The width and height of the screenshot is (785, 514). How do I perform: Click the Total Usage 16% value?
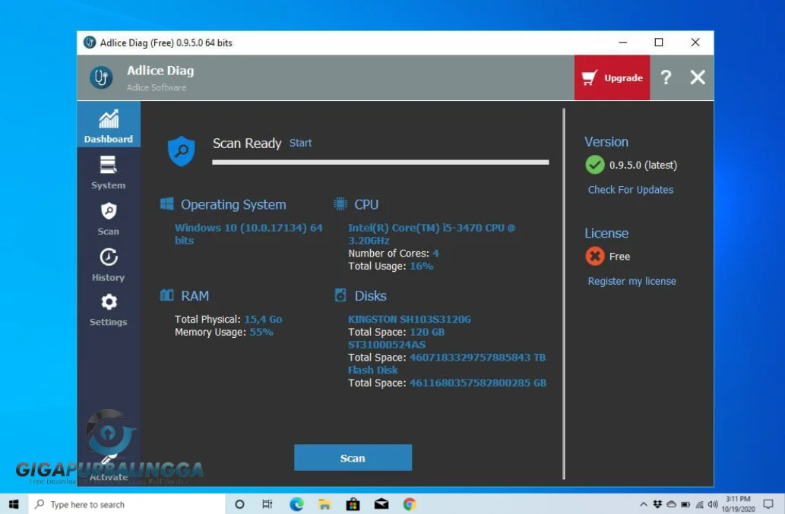422,266
